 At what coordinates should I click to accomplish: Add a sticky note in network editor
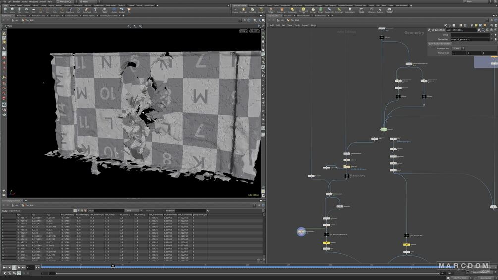[x=476, y=25]
